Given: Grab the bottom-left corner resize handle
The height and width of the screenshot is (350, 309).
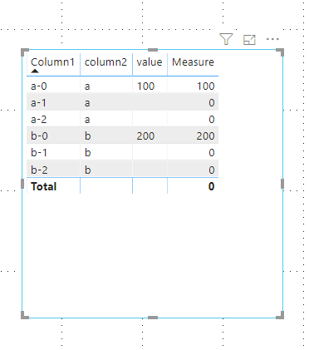Looking at the screenshot, I should (24, 315).
